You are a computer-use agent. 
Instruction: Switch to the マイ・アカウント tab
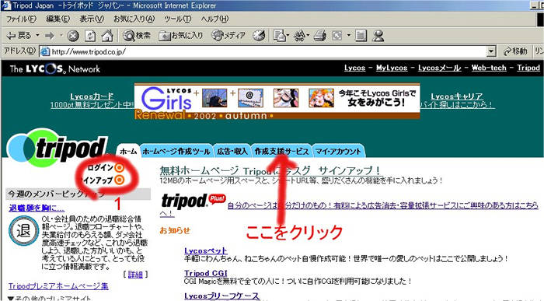[x=338, y=152]
